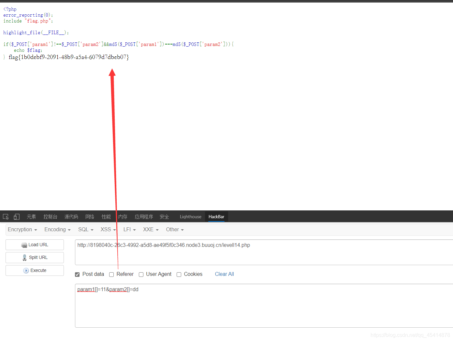Click the Execute button
This screenshot has width=453, height=341.
[x=35, y=271]
